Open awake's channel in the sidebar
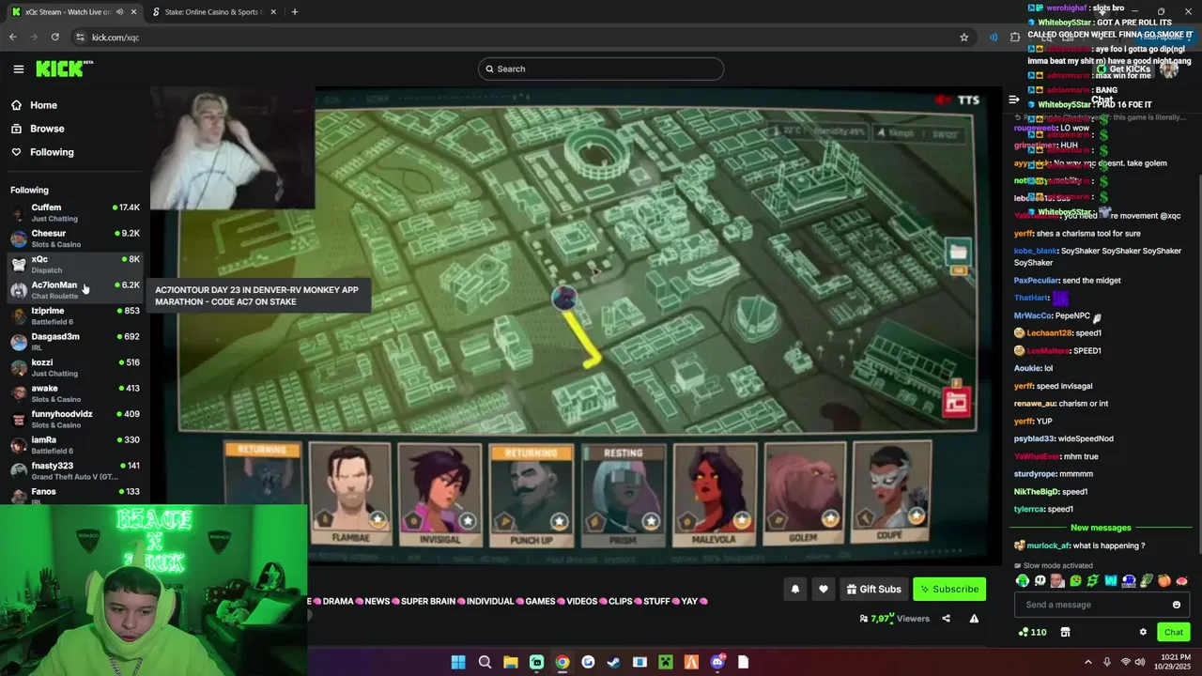 click(75, 393)
